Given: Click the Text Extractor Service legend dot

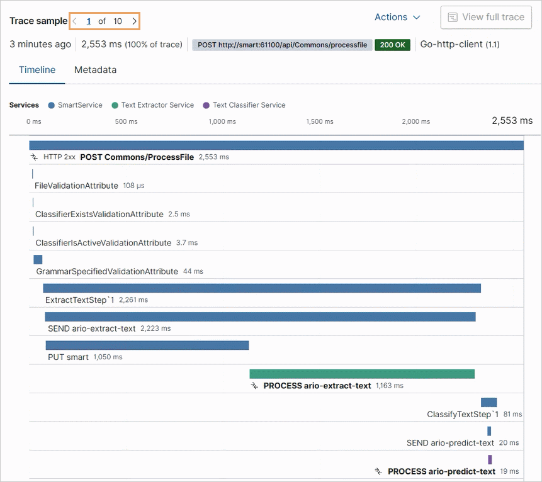Looking at the screenshot, I should [x=115, y=105].
